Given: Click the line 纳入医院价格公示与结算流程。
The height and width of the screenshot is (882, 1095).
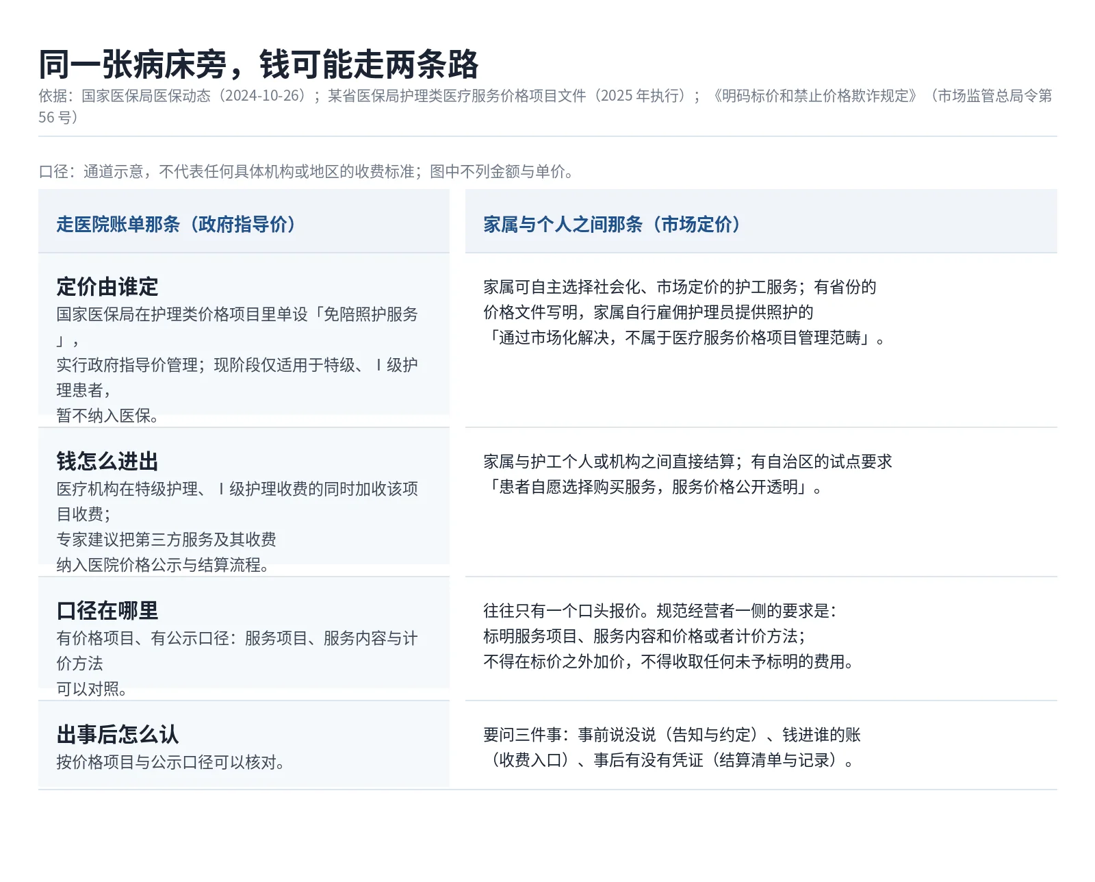Looking at the screenshot, I should point(163,565).
